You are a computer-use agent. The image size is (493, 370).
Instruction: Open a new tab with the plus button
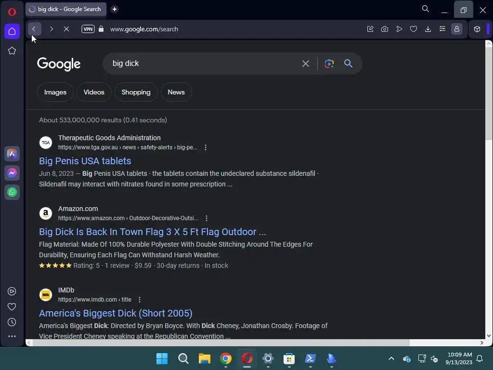(115, 9)
